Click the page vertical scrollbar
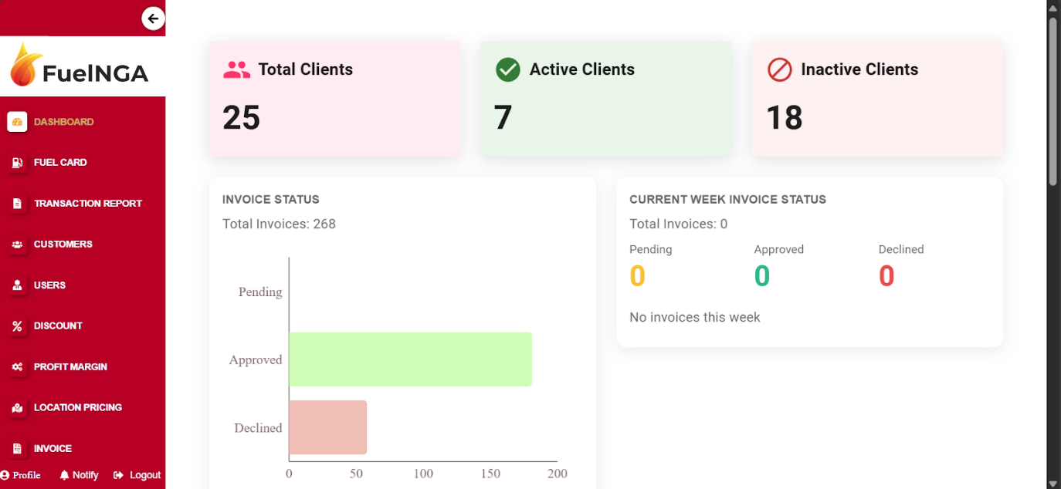This screenshot has width=1061, height=489. click(x=1053, y=100)
